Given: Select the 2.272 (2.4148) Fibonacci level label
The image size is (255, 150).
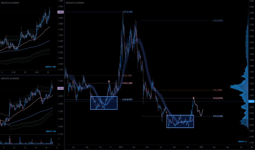Looking at the screenshot, I should pyautogui.click(x=127, y=12).
